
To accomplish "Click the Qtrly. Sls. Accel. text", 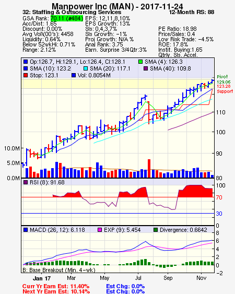I will (x=178, y=55).
